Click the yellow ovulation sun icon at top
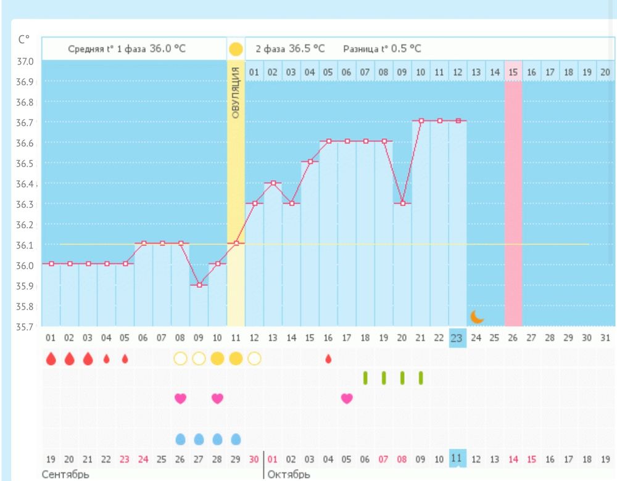Screen dimensions: 617x481 tap(236, 49)
